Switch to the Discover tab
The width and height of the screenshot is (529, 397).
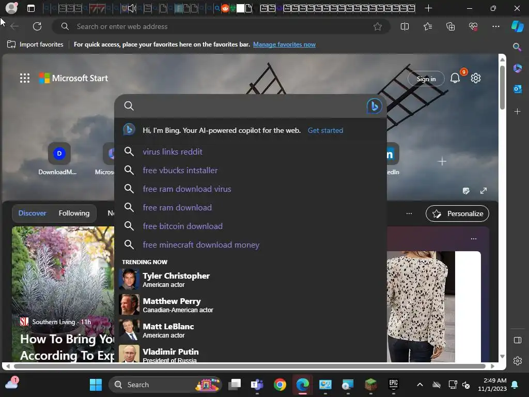[32, 213]
